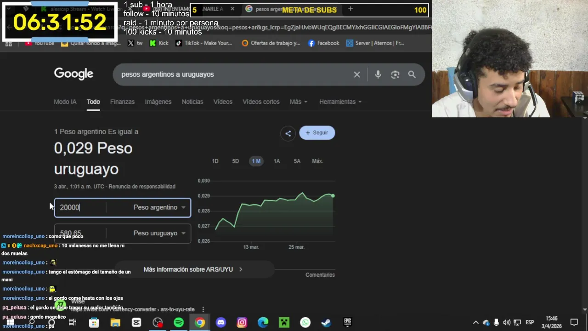
Task: Switch to the Imágenes tab
Action: tap(158, 102)
